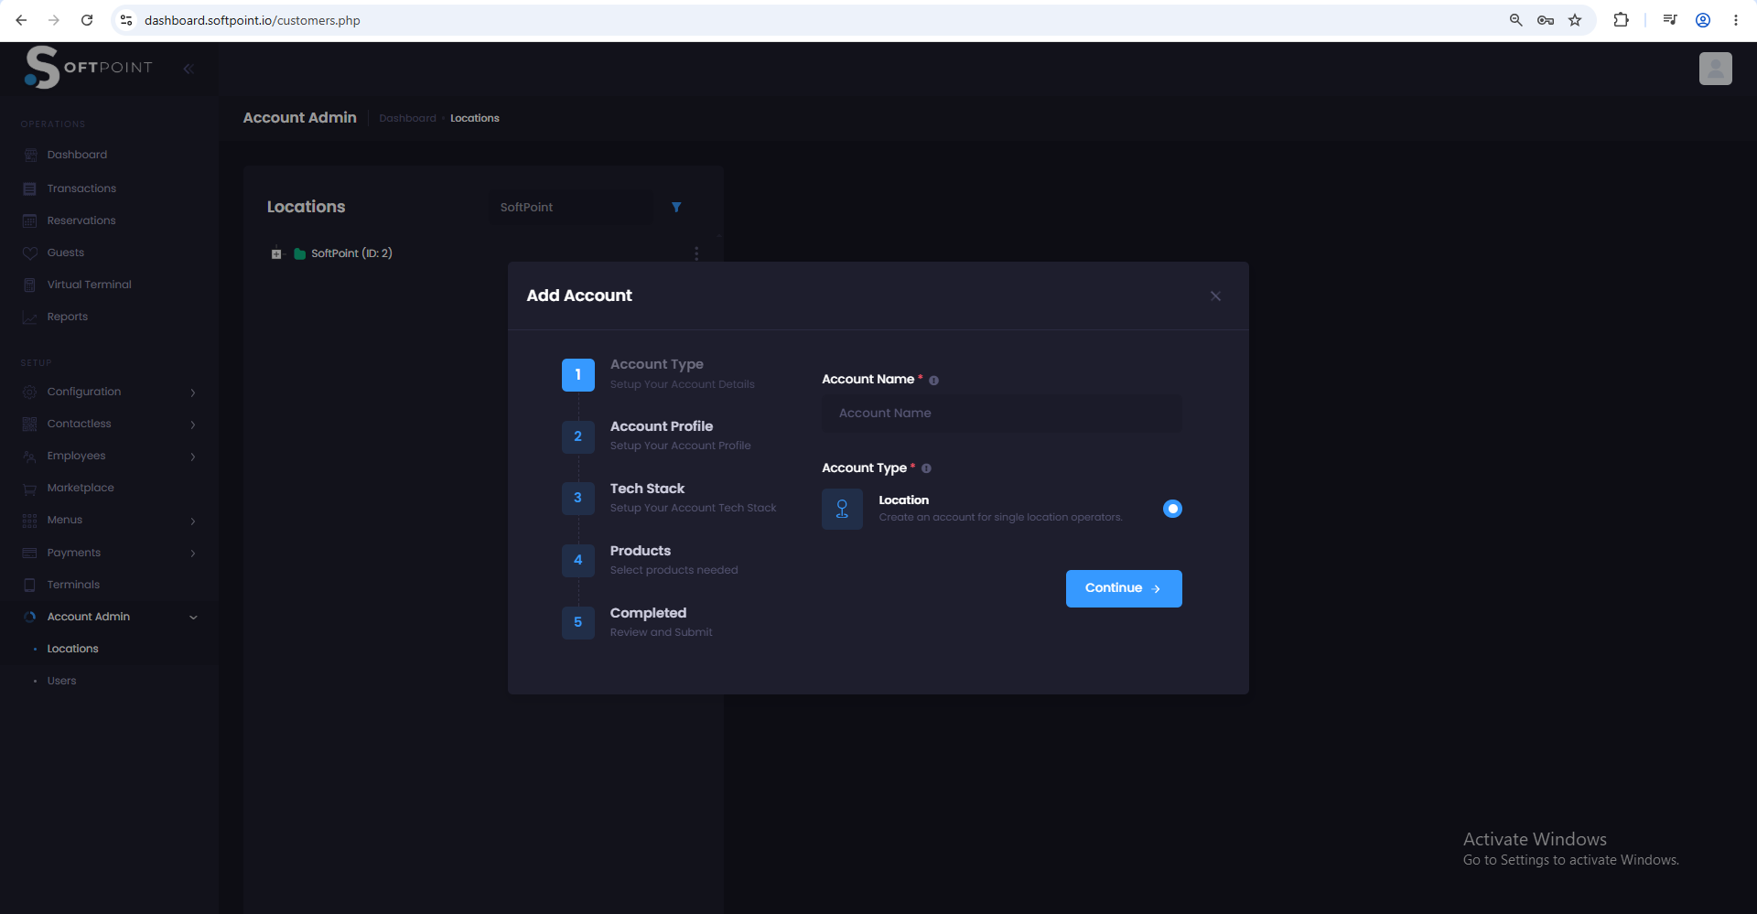This screenshot has width=1757, height=914.
Task: Collapse the Account Admin submenu
Action: tap(193, 618)
